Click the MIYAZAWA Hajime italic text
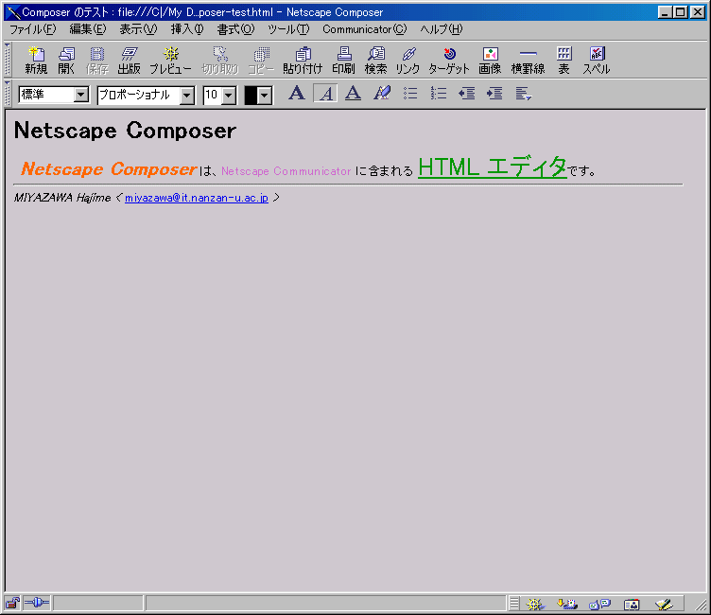Viewport: 711px width, 615px height. click(x=62, y=198)
